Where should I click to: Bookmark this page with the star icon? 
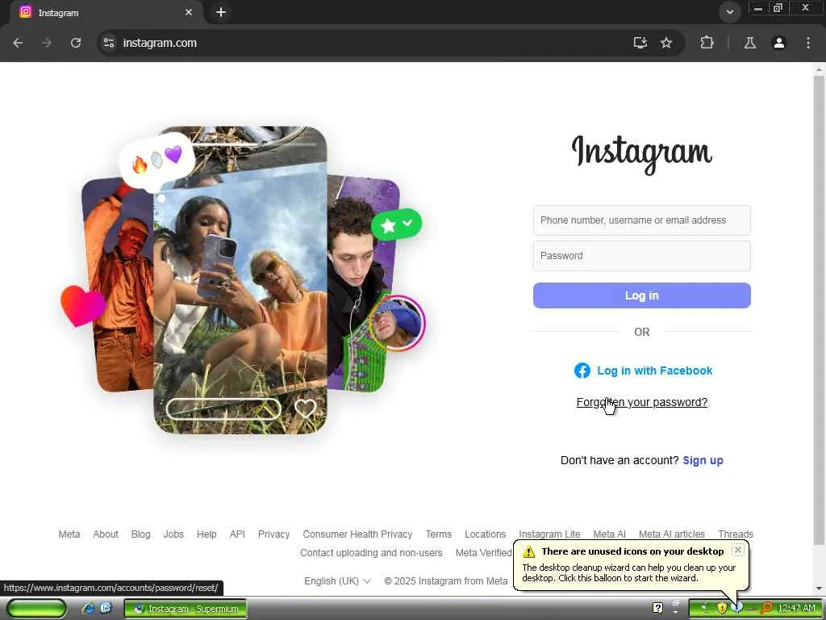[x=666, y=43]
